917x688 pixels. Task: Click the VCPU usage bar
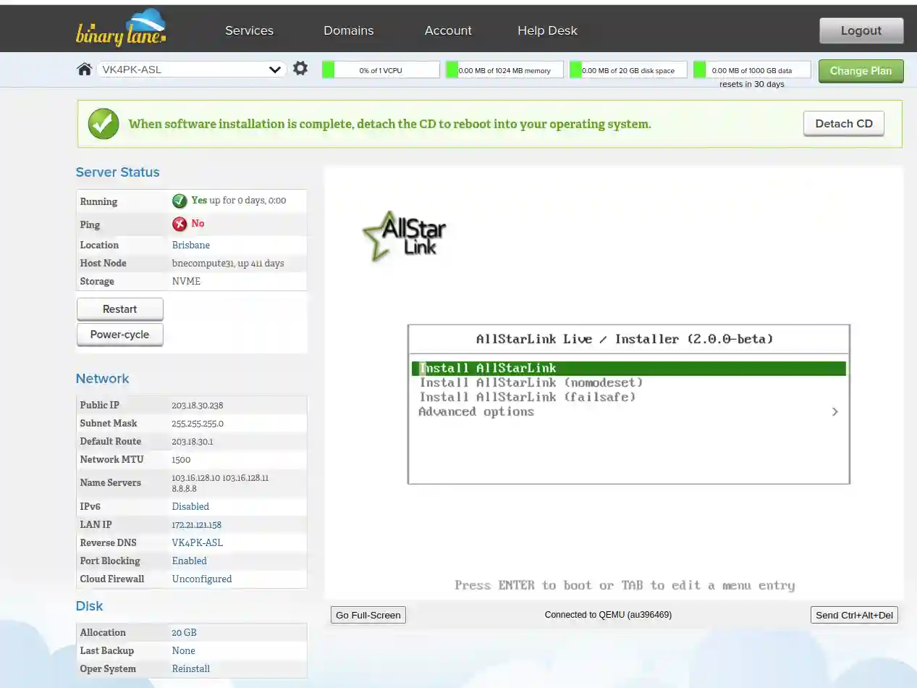point(381,70)
